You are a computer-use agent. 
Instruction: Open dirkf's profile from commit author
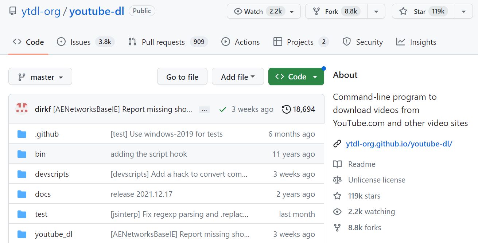[x=43, y=109]
